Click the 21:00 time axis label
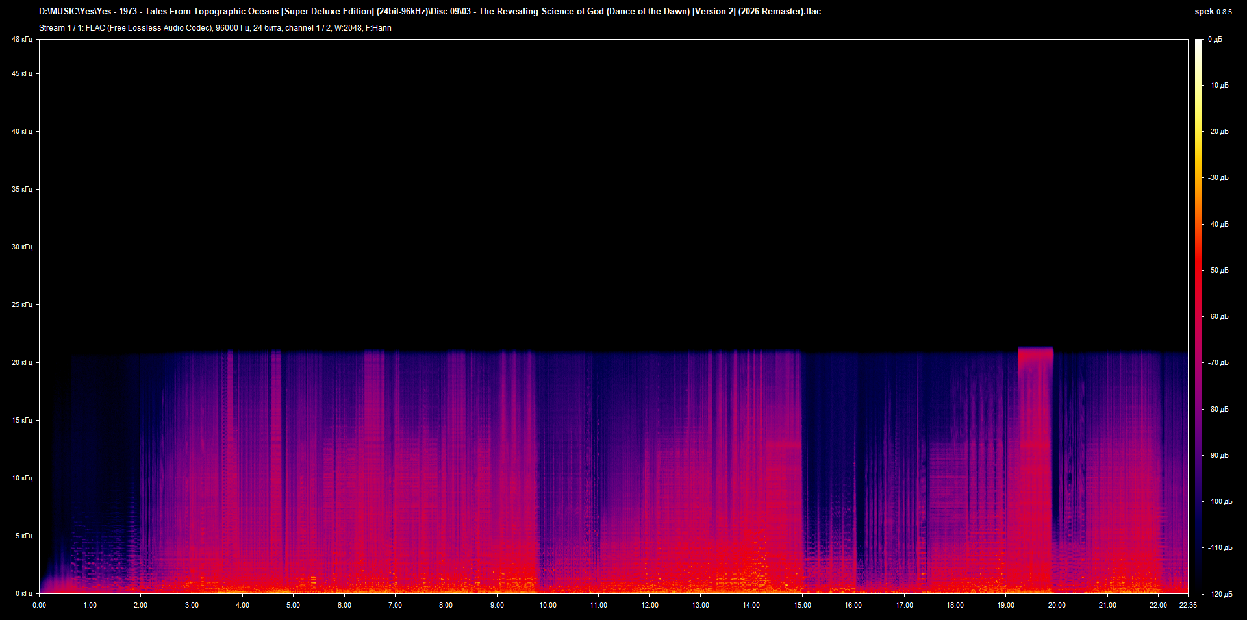Viewport: 1247px width, 620px height. coord(1108,606)
